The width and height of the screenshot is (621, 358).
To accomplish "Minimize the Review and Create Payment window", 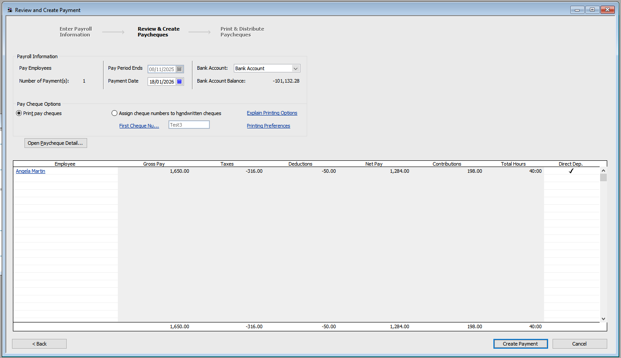I will click(x=577, y=10).
